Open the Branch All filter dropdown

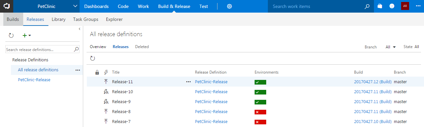point(391,47)
